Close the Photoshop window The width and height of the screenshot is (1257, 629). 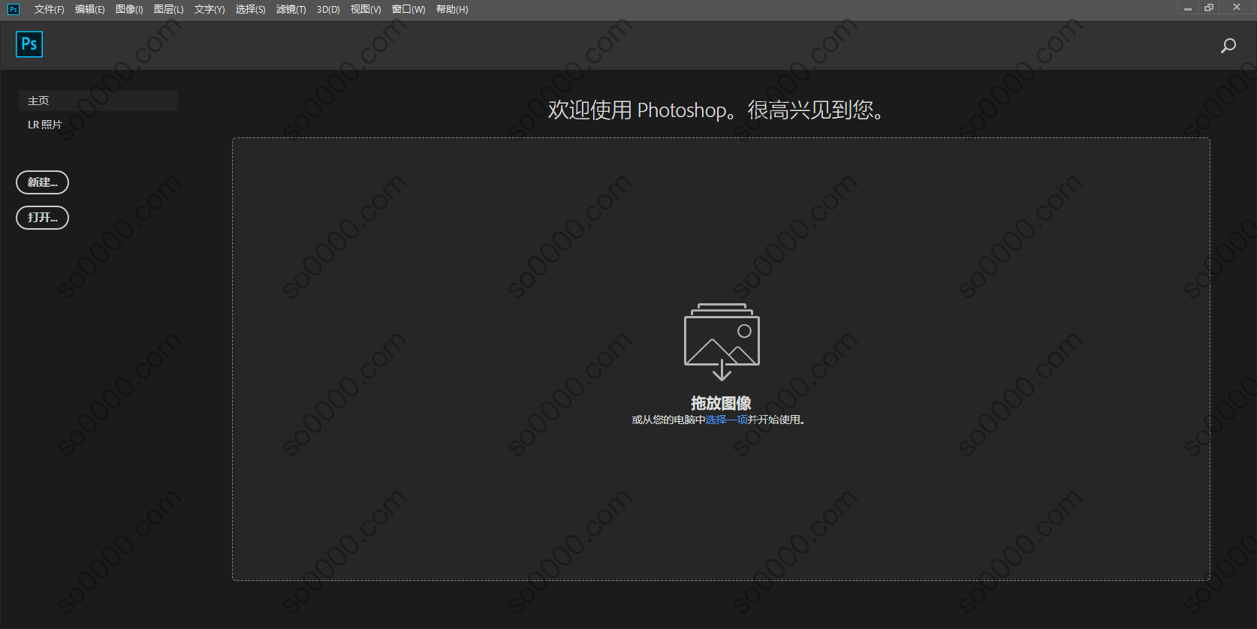click(1237, 8)
